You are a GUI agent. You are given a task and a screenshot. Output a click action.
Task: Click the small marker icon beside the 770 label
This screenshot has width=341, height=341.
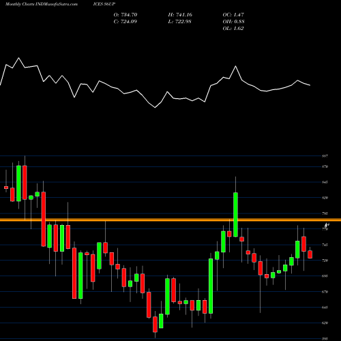[327, 225]
